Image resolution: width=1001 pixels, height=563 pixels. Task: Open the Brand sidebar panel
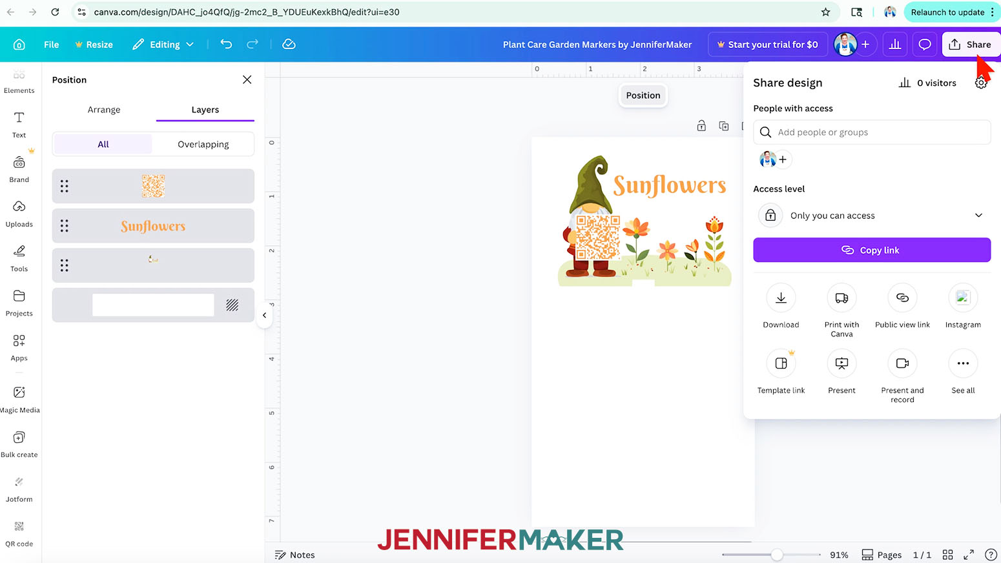(x=19, y=169)
